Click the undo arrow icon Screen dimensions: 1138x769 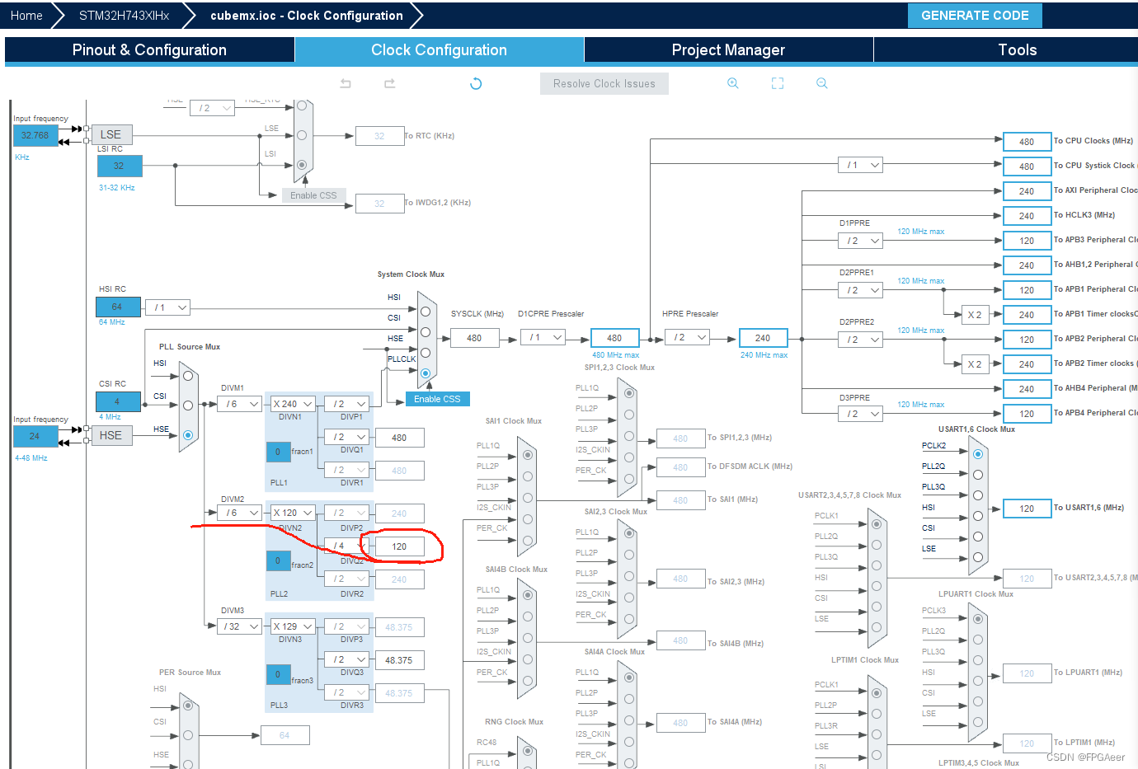click(x=346, y=83)
